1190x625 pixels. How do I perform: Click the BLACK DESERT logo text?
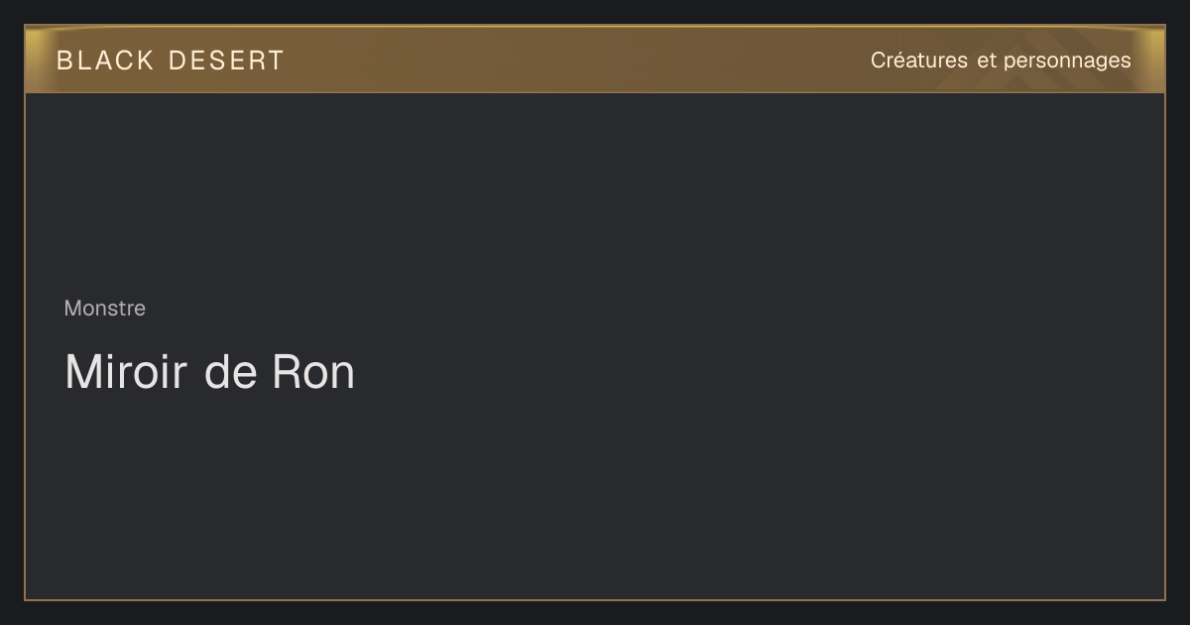pos(171,61)
